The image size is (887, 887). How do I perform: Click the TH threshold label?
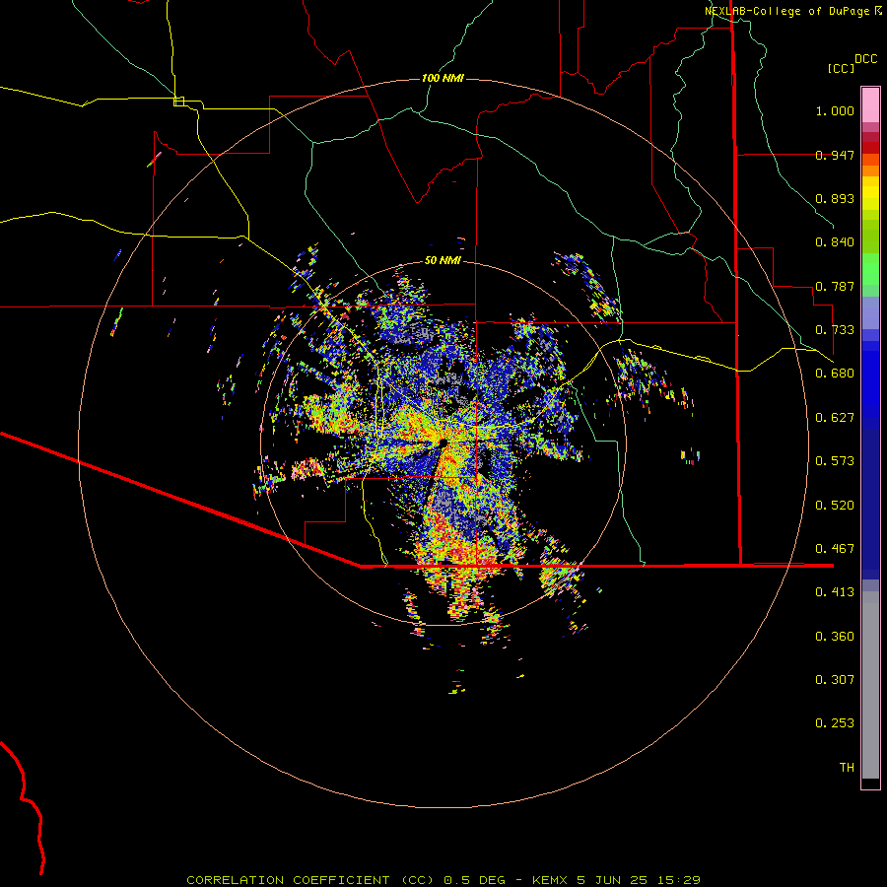[847, 768]
